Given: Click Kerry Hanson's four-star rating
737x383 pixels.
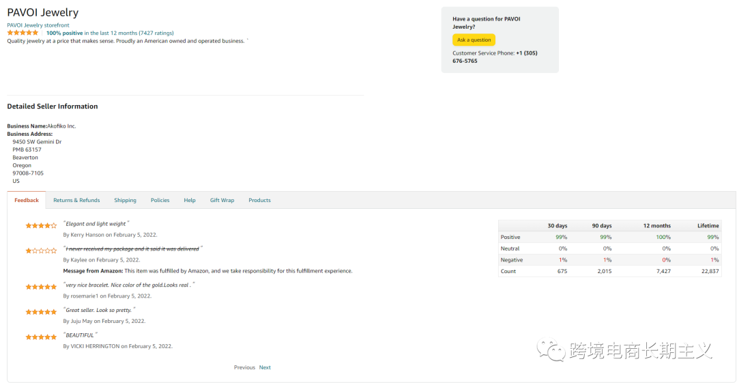Looking at the screenshot, I should click(41, 225).
